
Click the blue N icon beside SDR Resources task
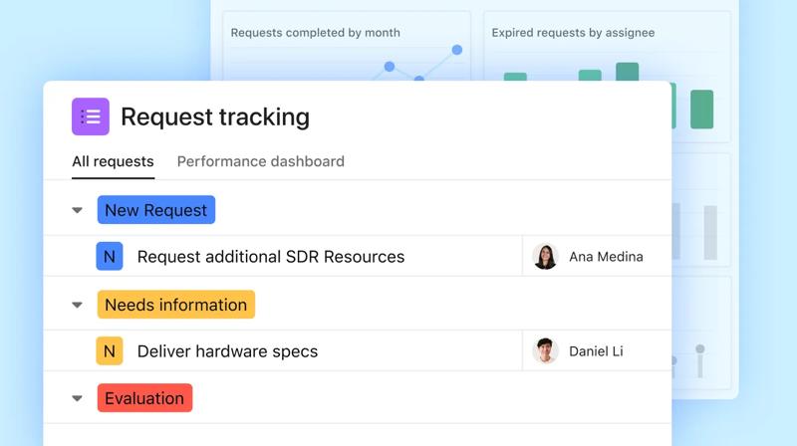(110, 257)
